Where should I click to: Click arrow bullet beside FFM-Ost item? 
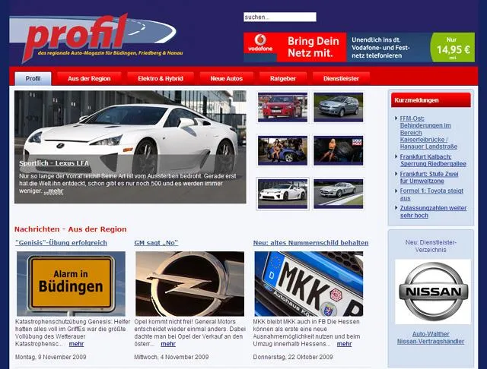[396, 118]
